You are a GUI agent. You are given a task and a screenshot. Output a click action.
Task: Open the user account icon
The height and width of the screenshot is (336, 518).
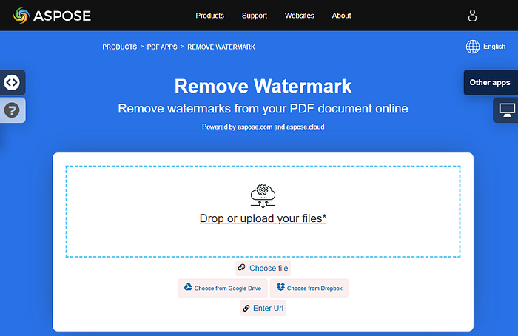click(472, 16)
